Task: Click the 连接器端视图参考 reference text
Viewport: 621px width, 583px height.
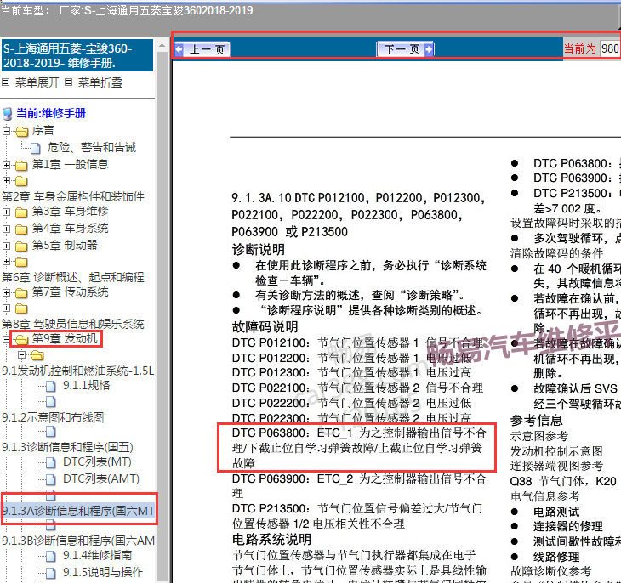Action: [x=556, y=466]
